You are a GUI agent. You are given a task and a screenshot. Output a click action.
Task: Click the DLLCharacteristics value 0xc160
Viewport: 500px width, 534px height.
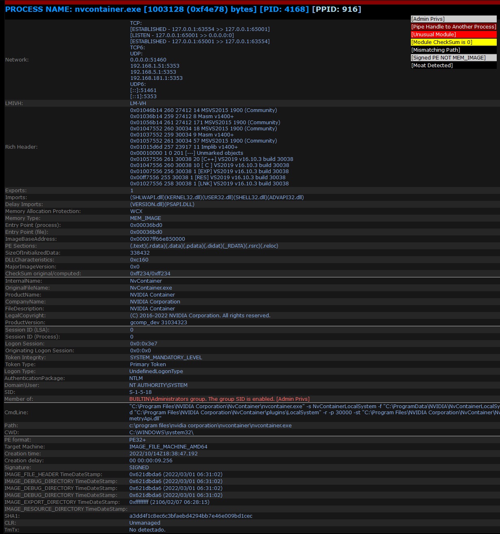(139, 260)
